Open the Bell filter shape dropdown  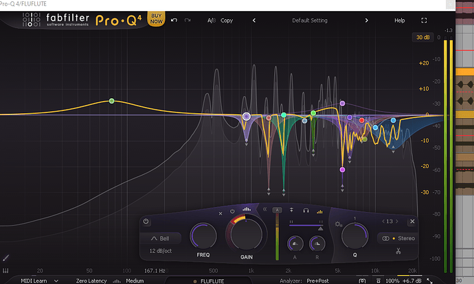[x=161, y=239]
